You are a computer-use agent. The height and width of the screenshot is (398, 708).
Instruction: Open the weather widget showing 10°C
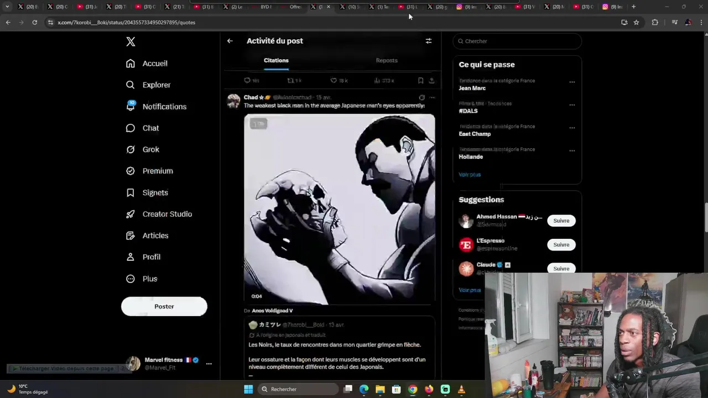coord(27,390)
